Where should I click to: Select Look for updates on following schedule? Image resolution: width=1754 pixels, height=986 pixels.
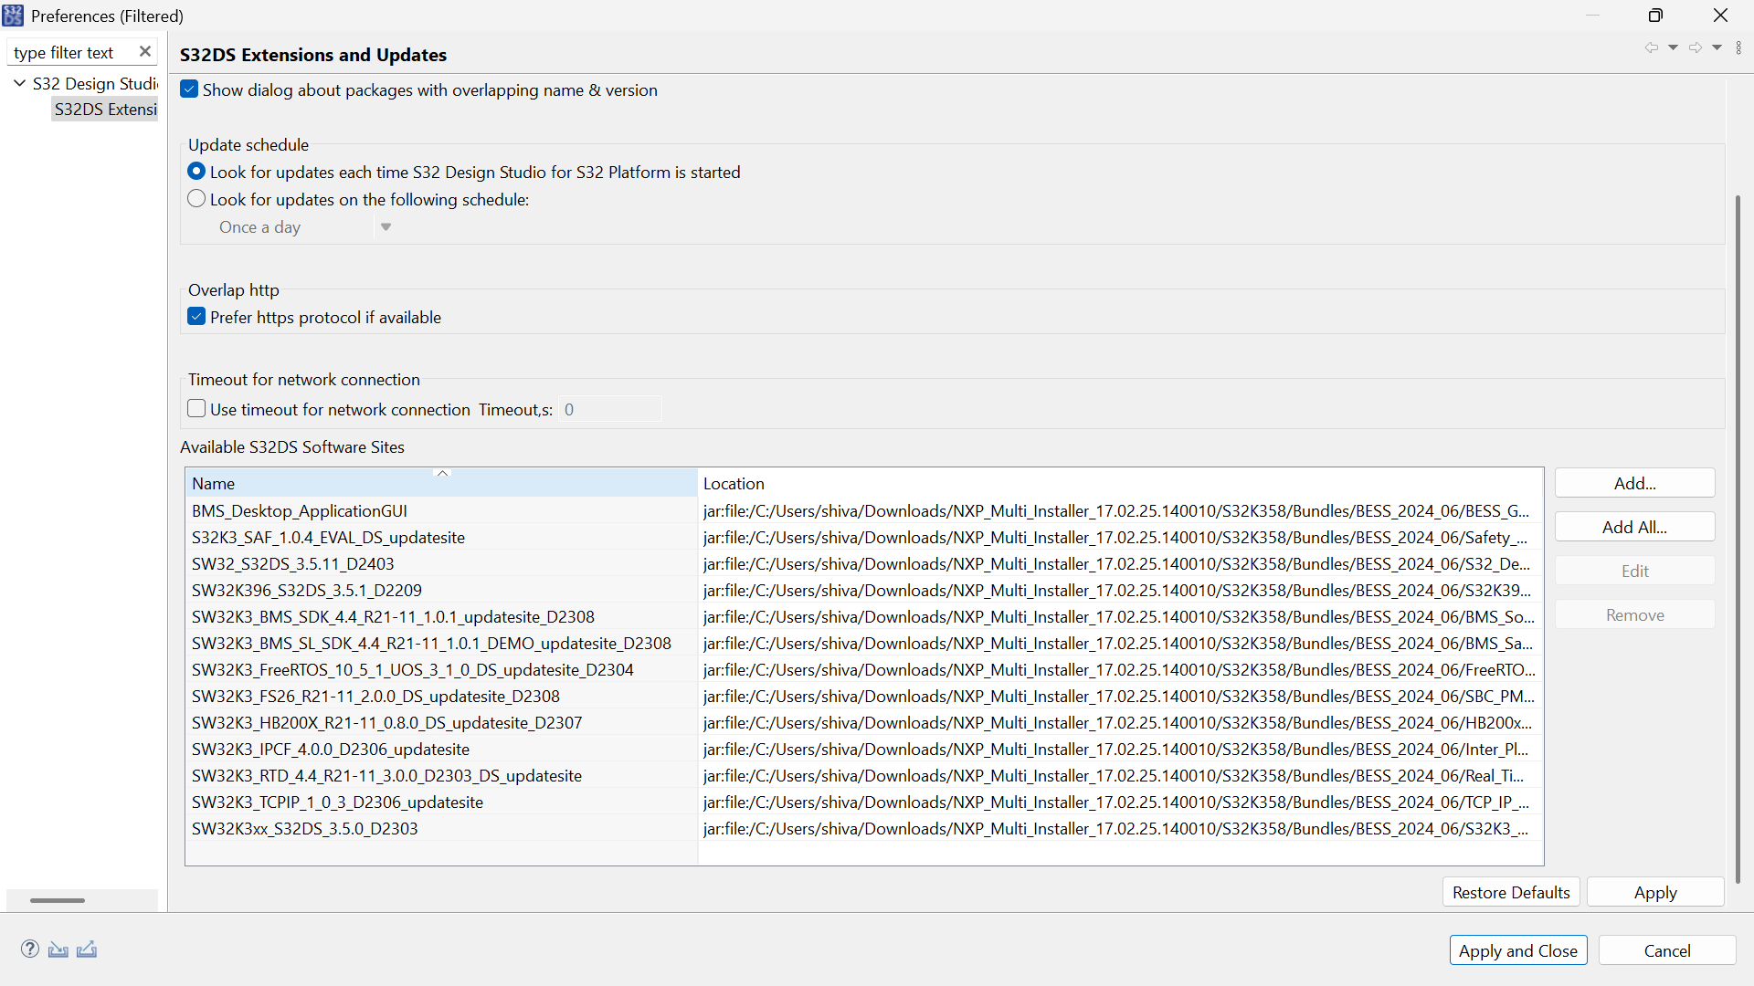pos(196,199)
